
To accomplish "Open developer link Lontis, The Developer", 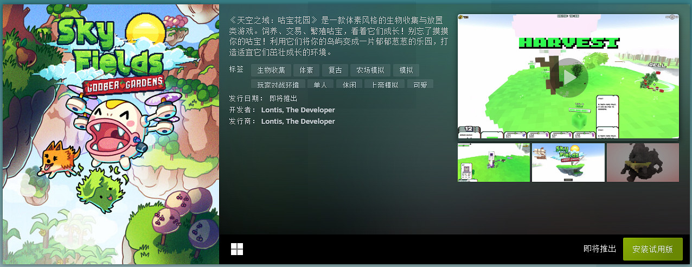I will tap(298, 110).
